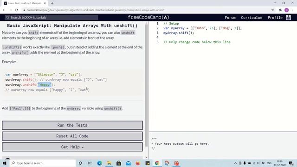Screen dimensions: 297x167
Task: Open Windows notification center
Action: click(291, 163)
